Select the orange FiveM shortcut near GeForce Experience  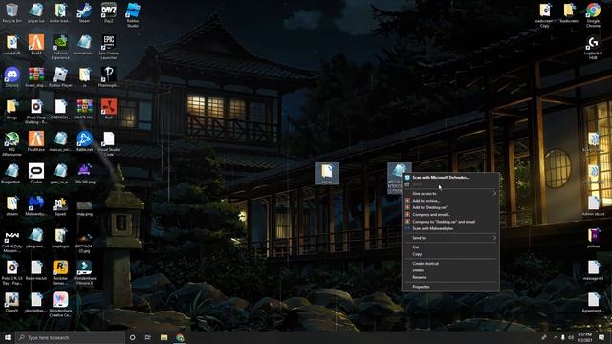click(x=36, y=45)
